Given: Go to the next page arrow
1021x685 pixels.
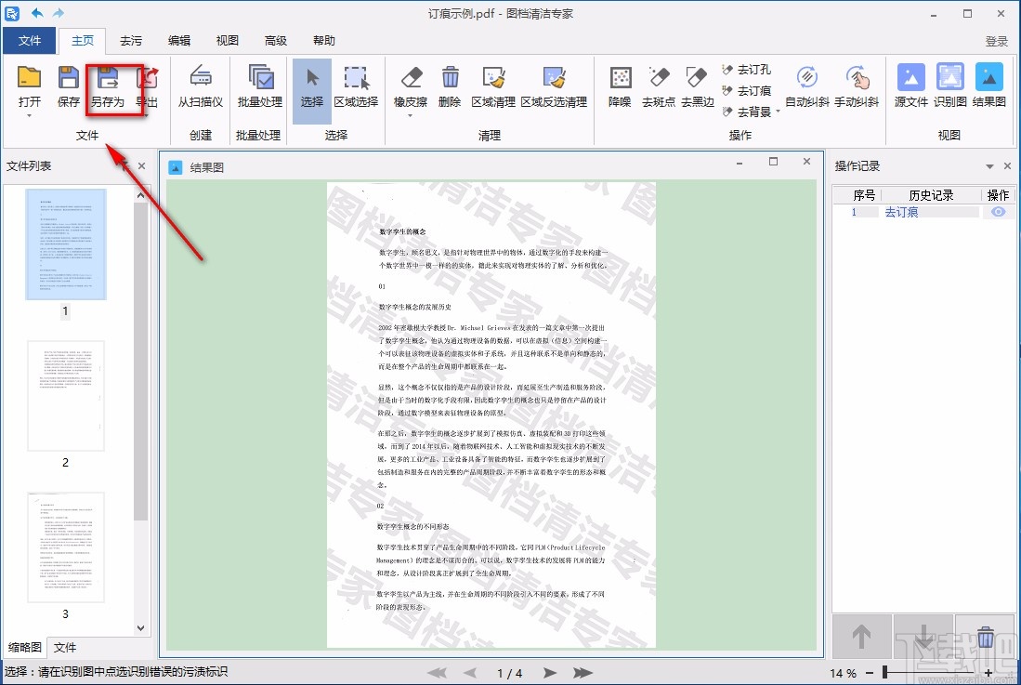Looking at the screenshot, I should point(550,672).
